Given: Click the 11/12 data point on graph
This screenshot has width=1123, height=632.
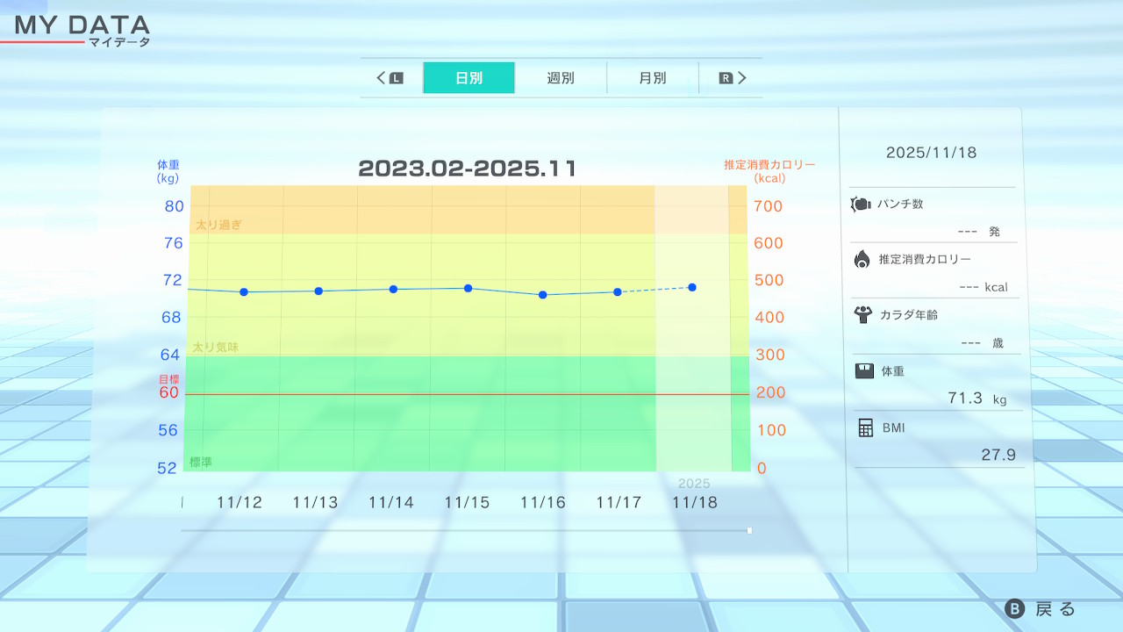Looking at the screenshot, I should point(244,291).
